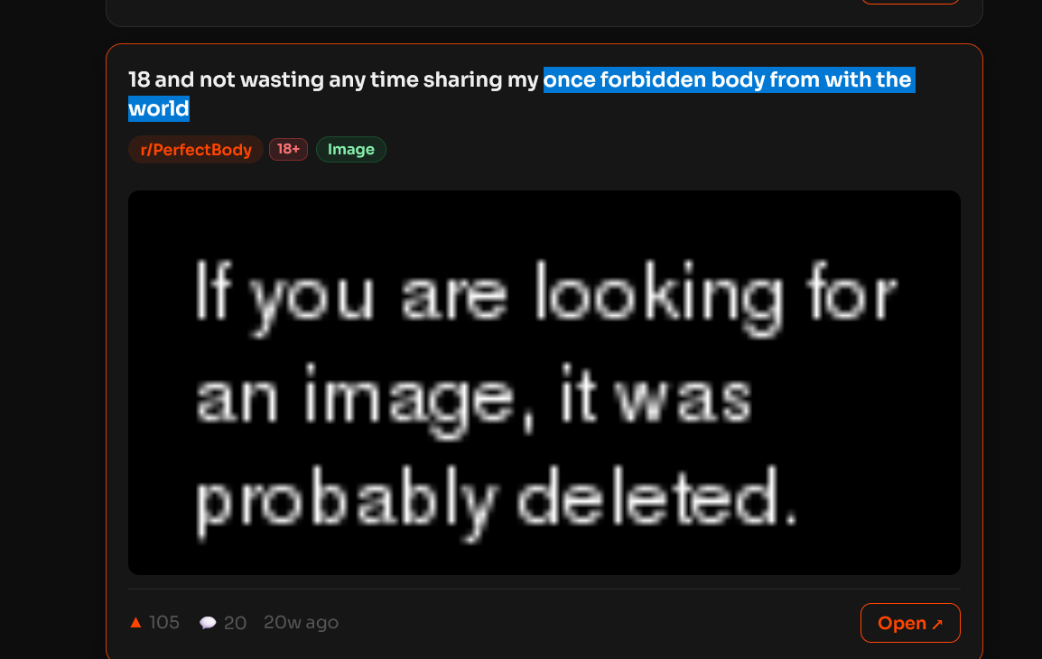The image size is (1042, 659).
Task: Open the r/PerfectBody subreddit tag
Action: pyautogui.click(x=196, y=150)
